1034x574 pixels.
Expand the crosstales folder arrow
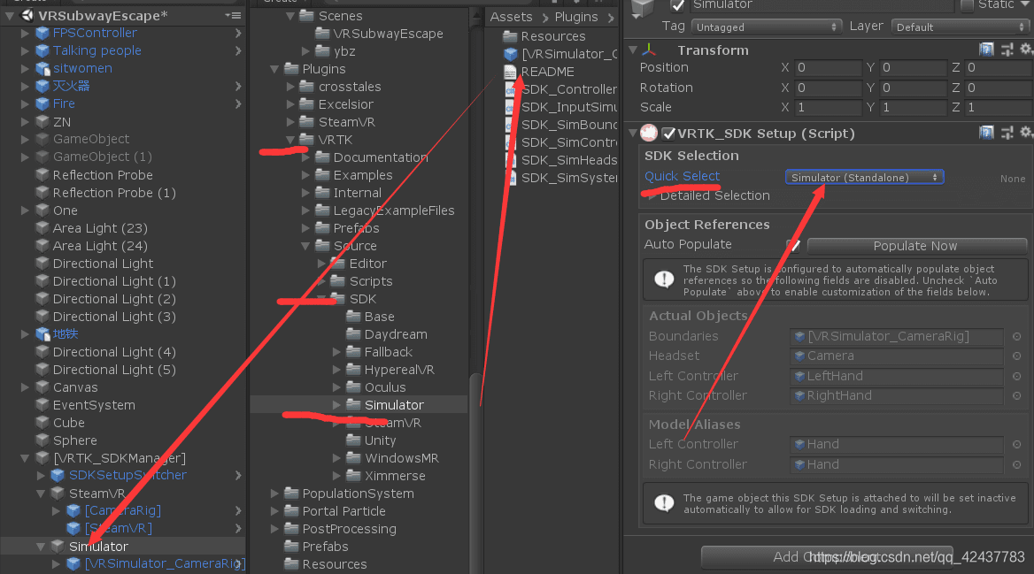(x=290, y=87)
